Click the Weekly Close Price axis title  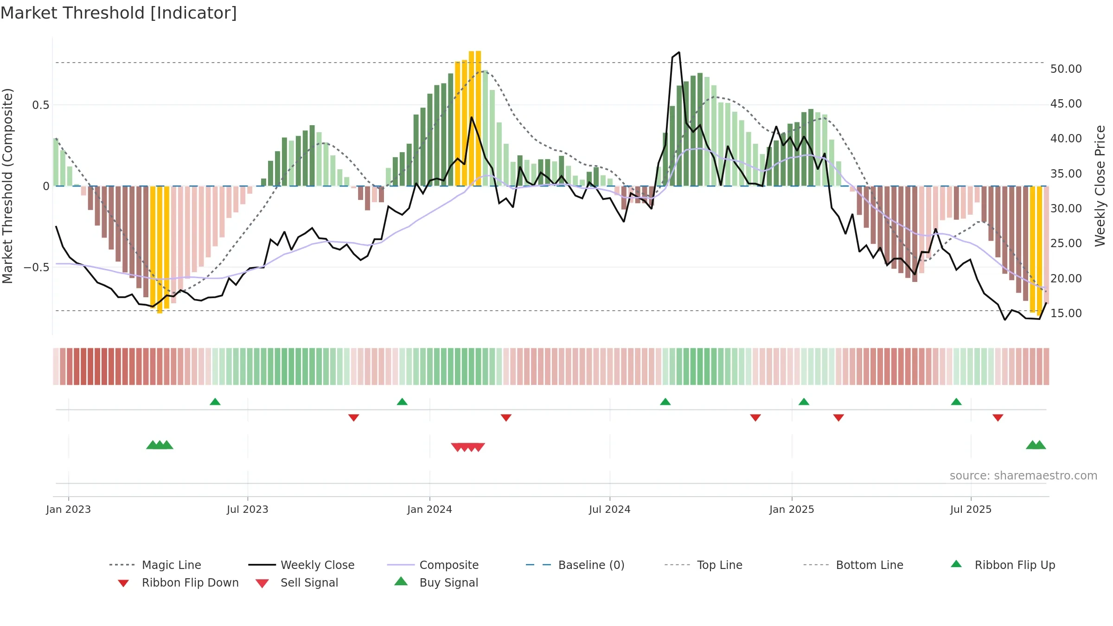pyautogui.click(x=1100, y=185)
